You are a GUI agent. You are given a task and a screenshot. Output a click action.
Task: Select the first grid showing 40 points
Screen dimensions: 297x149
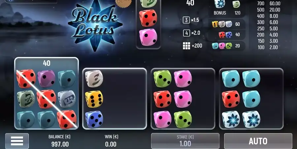click(47, 93)
